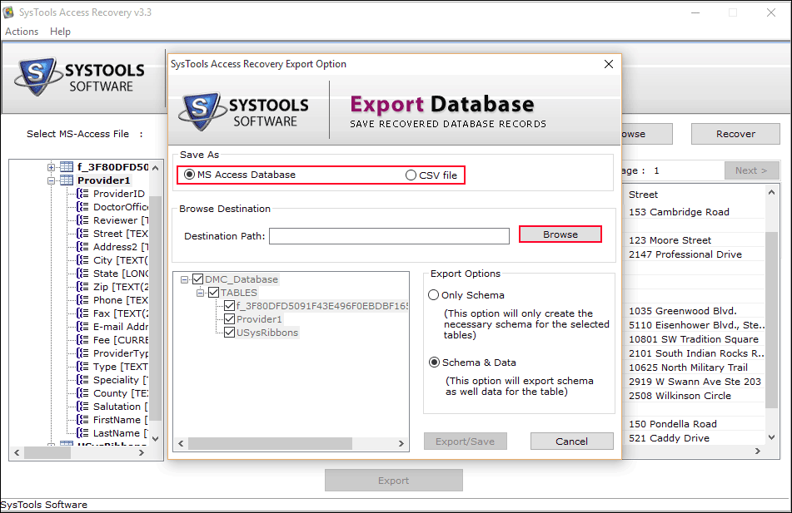Viewport: 792px width, 513px height.
Task: Click the E-mail Address field icon
Action: coord(82,327)
